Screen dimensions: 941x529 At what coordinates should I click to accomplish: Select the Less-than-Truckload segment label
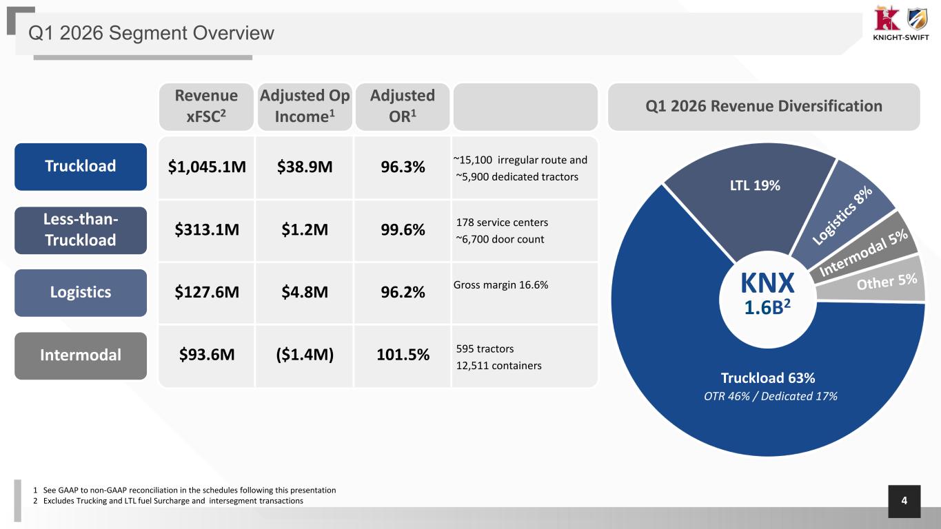(81, 230)
